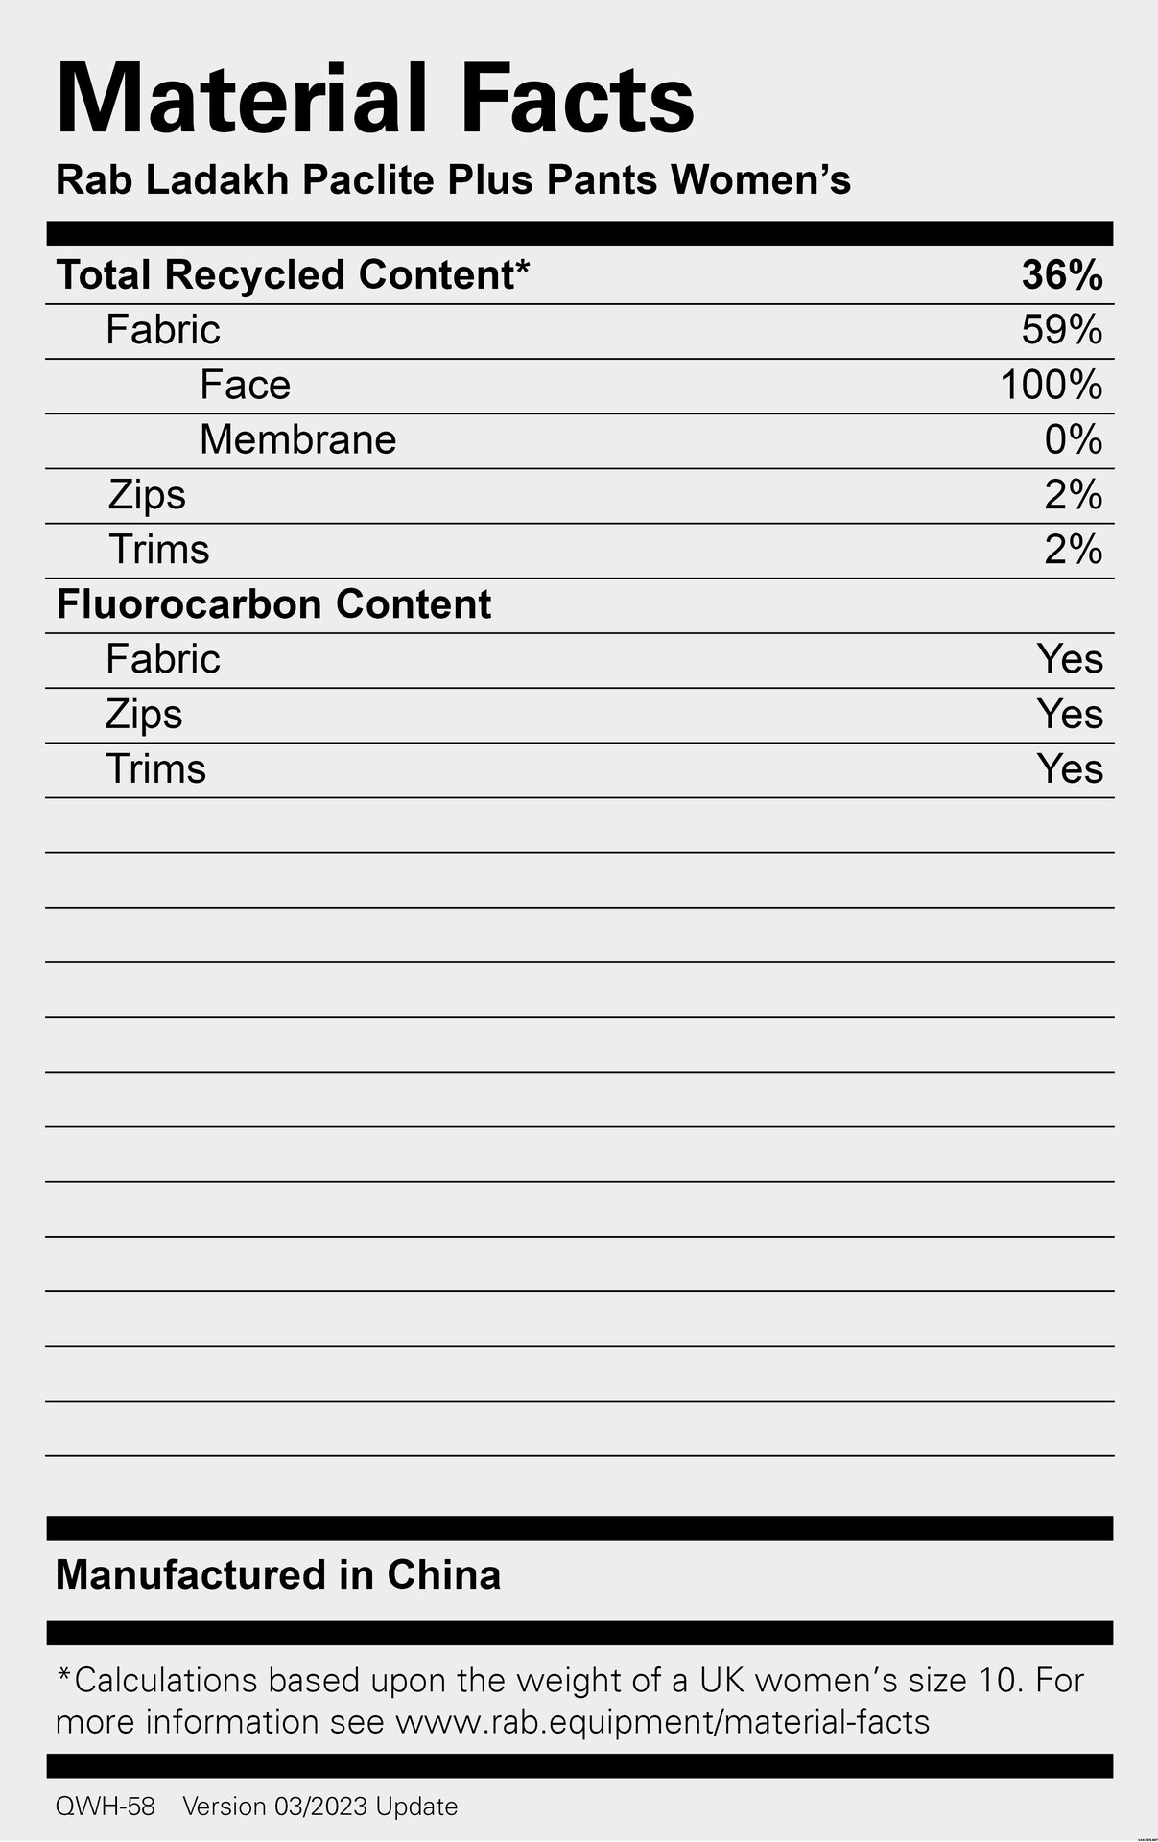Click the calculations footnote about UK size 10
This screenshot has height=1842, width=1158.
click(570, 1681)
